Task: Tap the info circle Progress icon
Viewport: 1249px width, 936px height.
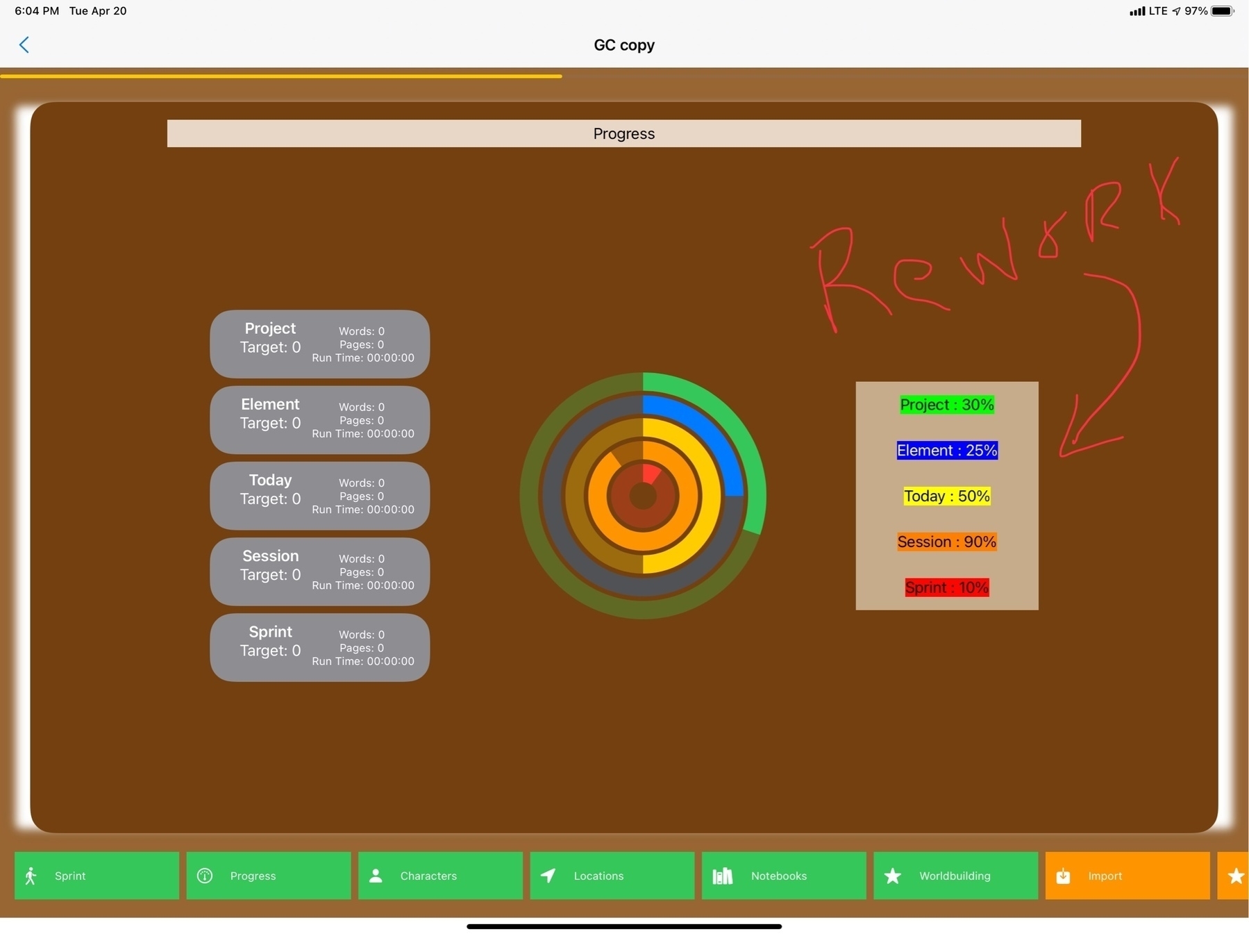Action: 205,876
